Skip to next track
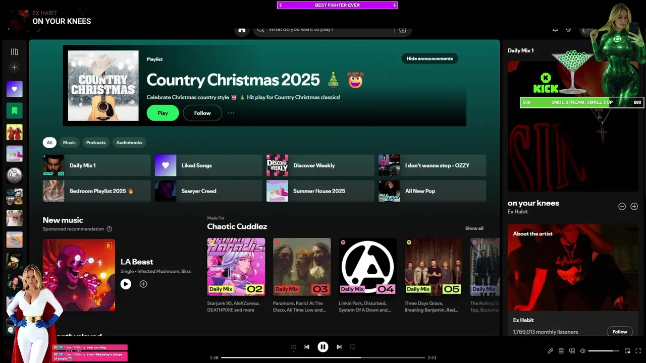This screenshot has height=363, width=646. (339, 347)
